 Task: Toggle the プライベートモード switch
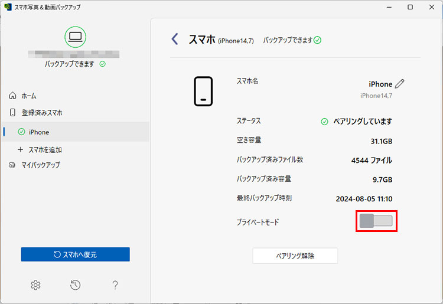[376, 221]
